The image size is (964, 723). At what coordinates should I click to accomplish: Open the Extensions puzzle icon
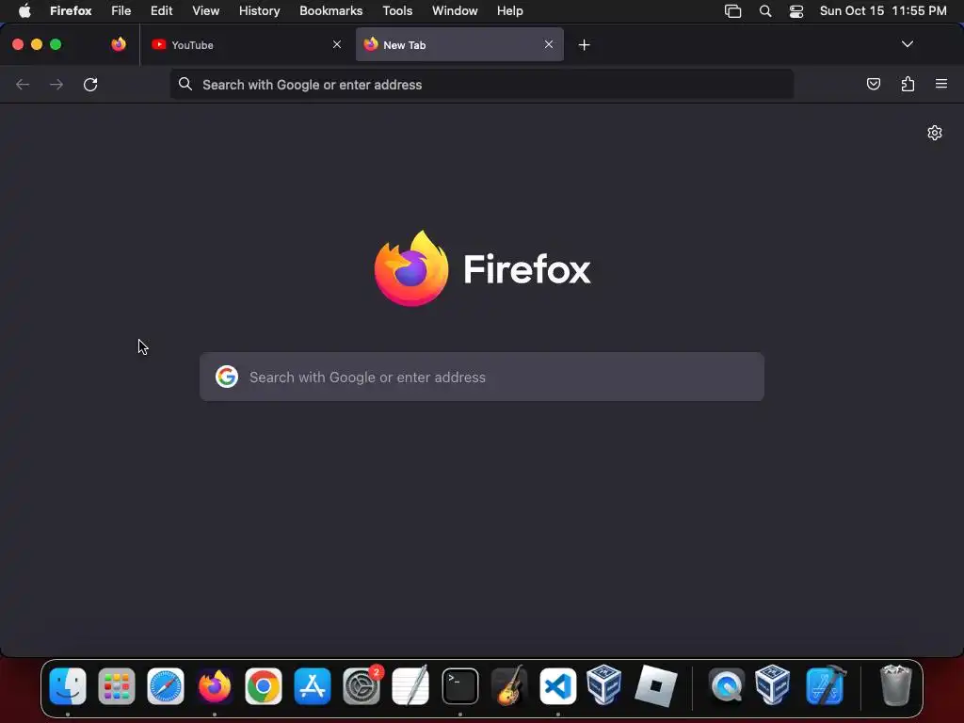pyautogui.click(x=908, y=84)
